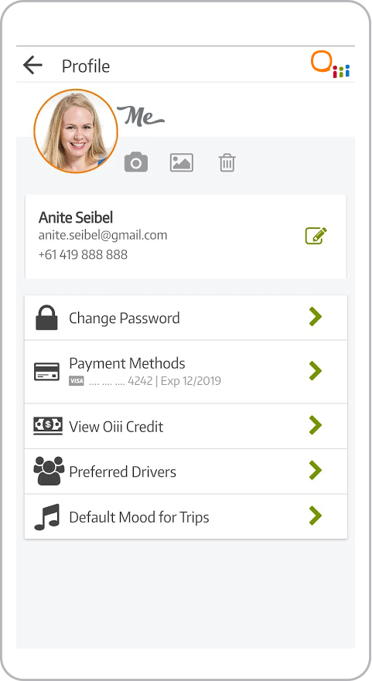Expand Change Password chevron
372x681 pixels.
click(316, 317)
